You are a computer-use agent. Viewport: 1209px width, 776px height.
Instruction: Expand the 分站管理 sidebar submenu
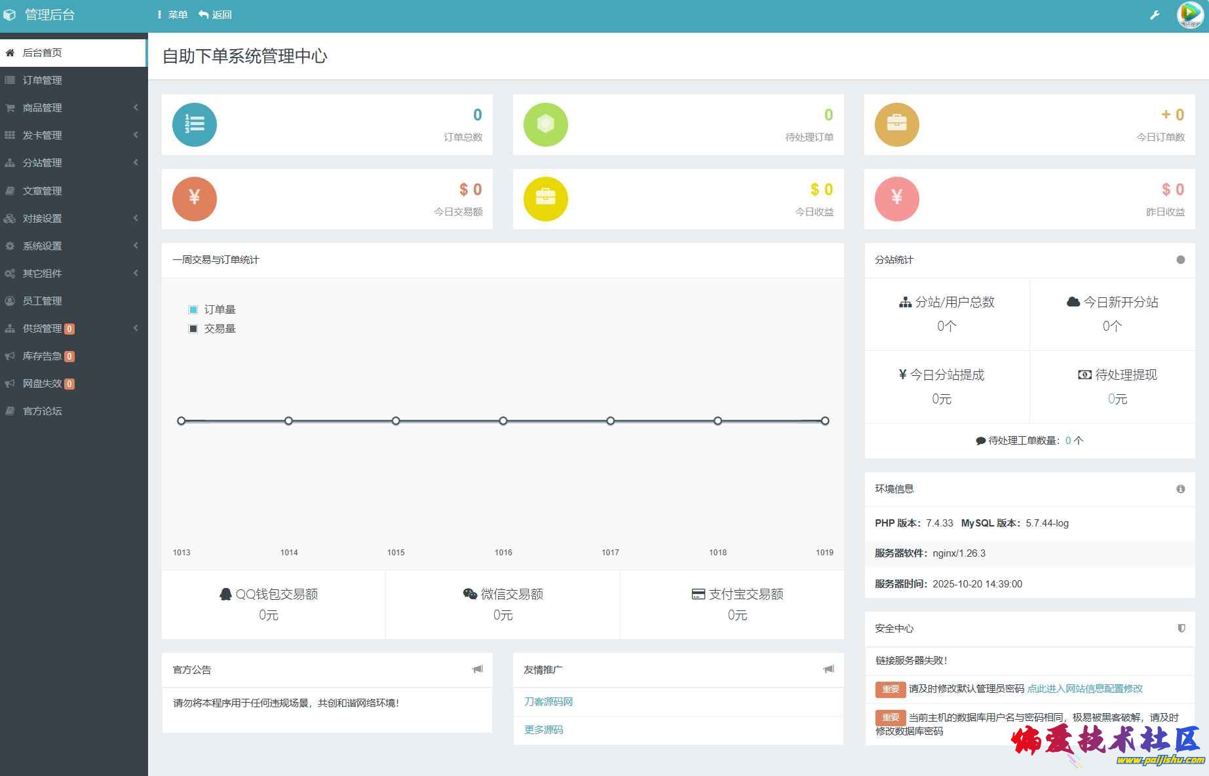click(x=43, y=163)
